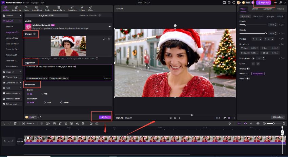This screenshot has height=157, width=288.
Task: Refresh the credits counter
Action: click(40, 117)
